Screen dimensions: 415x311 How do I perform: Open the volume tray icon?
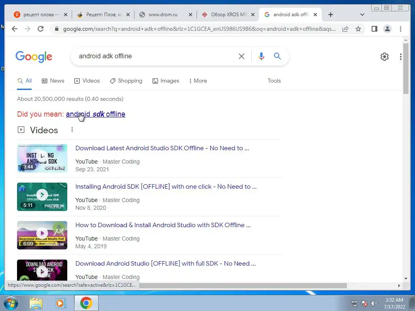coord(374,303)
